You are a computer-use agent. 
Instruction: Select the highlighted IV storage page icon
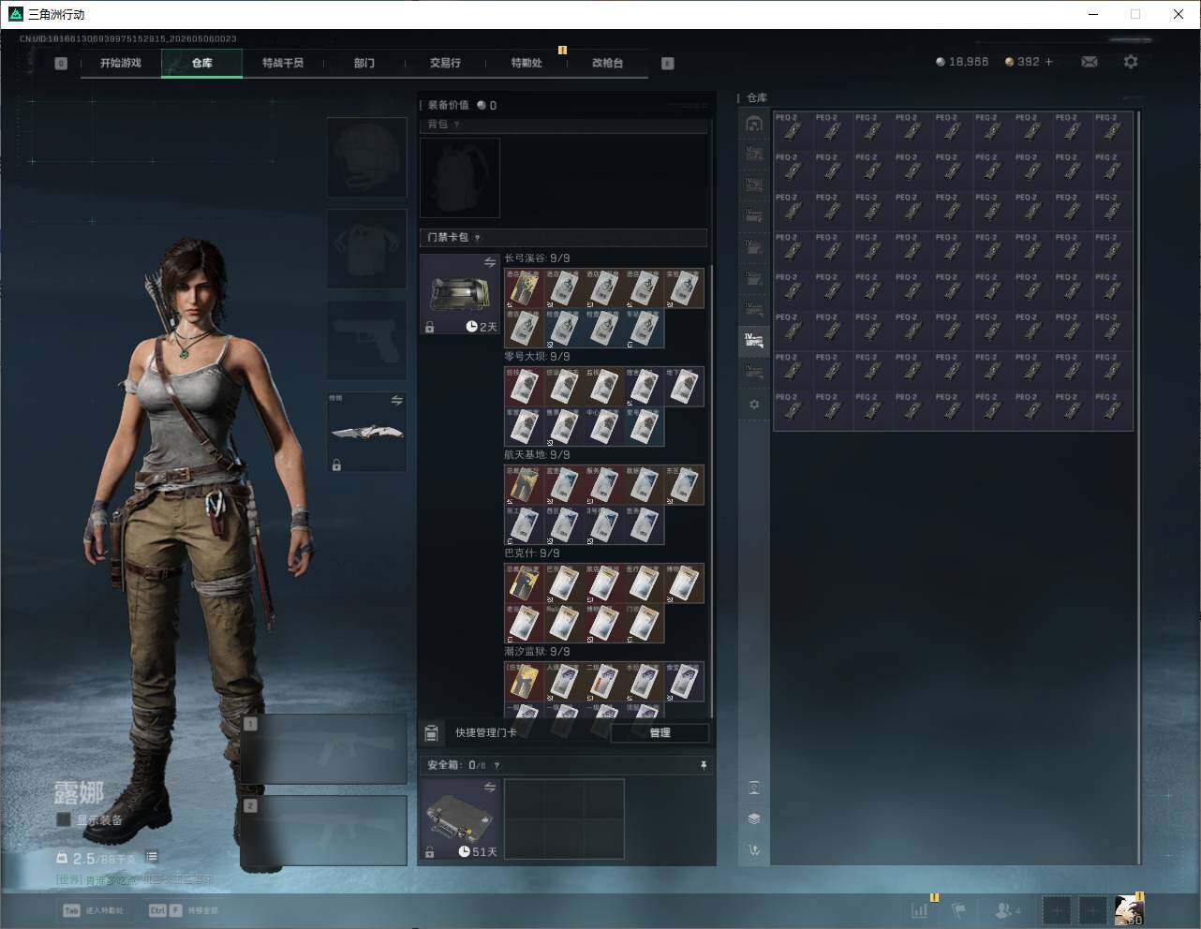point(754,341)
